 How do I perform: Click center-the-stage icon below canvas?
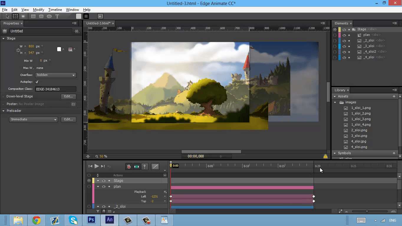(88, 157)
